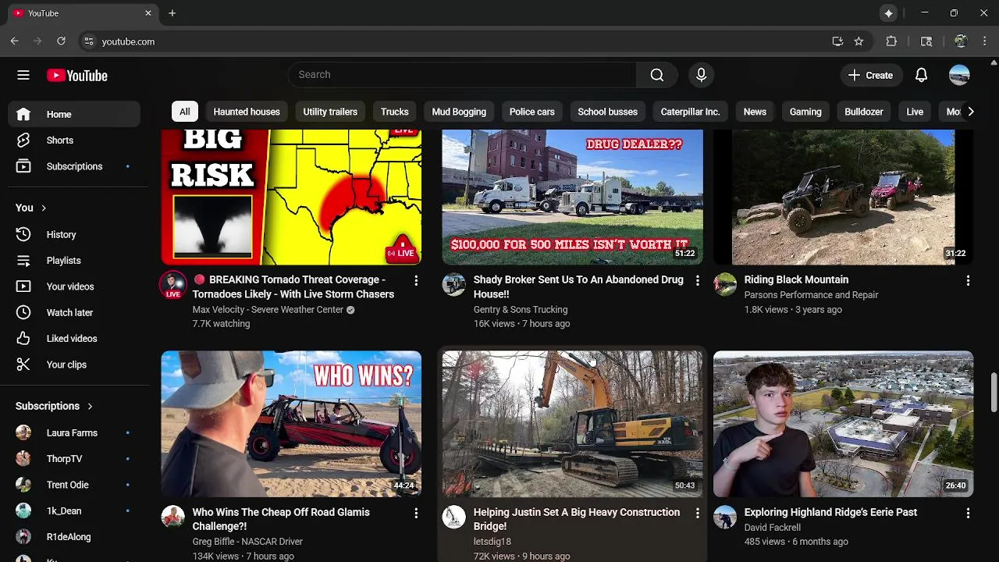
Task: Open options for Cheap Off Road Glamis video
Action: pyautogui.click(x=416, y=513)
